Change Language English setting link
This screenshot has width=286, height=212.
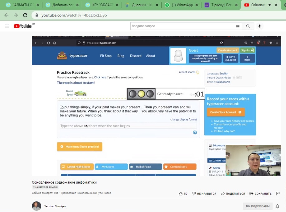coord(224,73)
